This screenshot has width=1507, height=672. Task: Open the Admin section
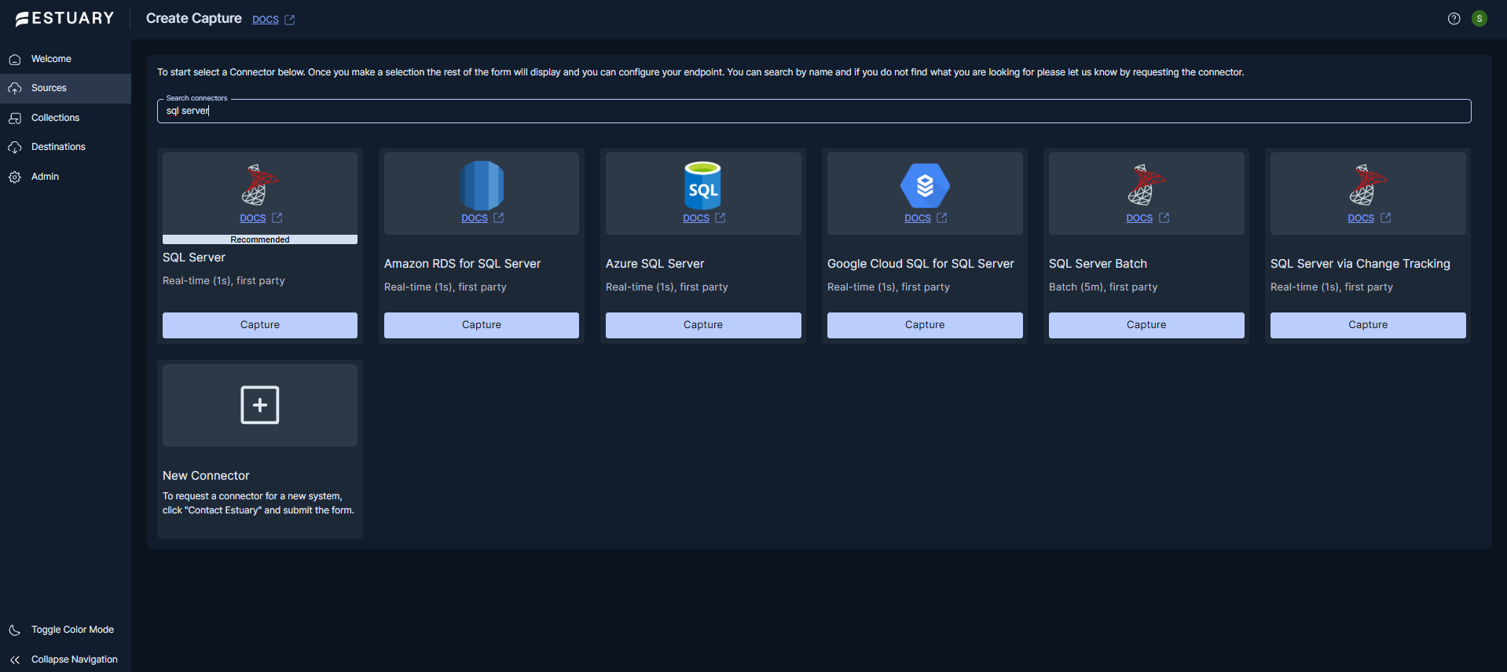tap(65, 177)
